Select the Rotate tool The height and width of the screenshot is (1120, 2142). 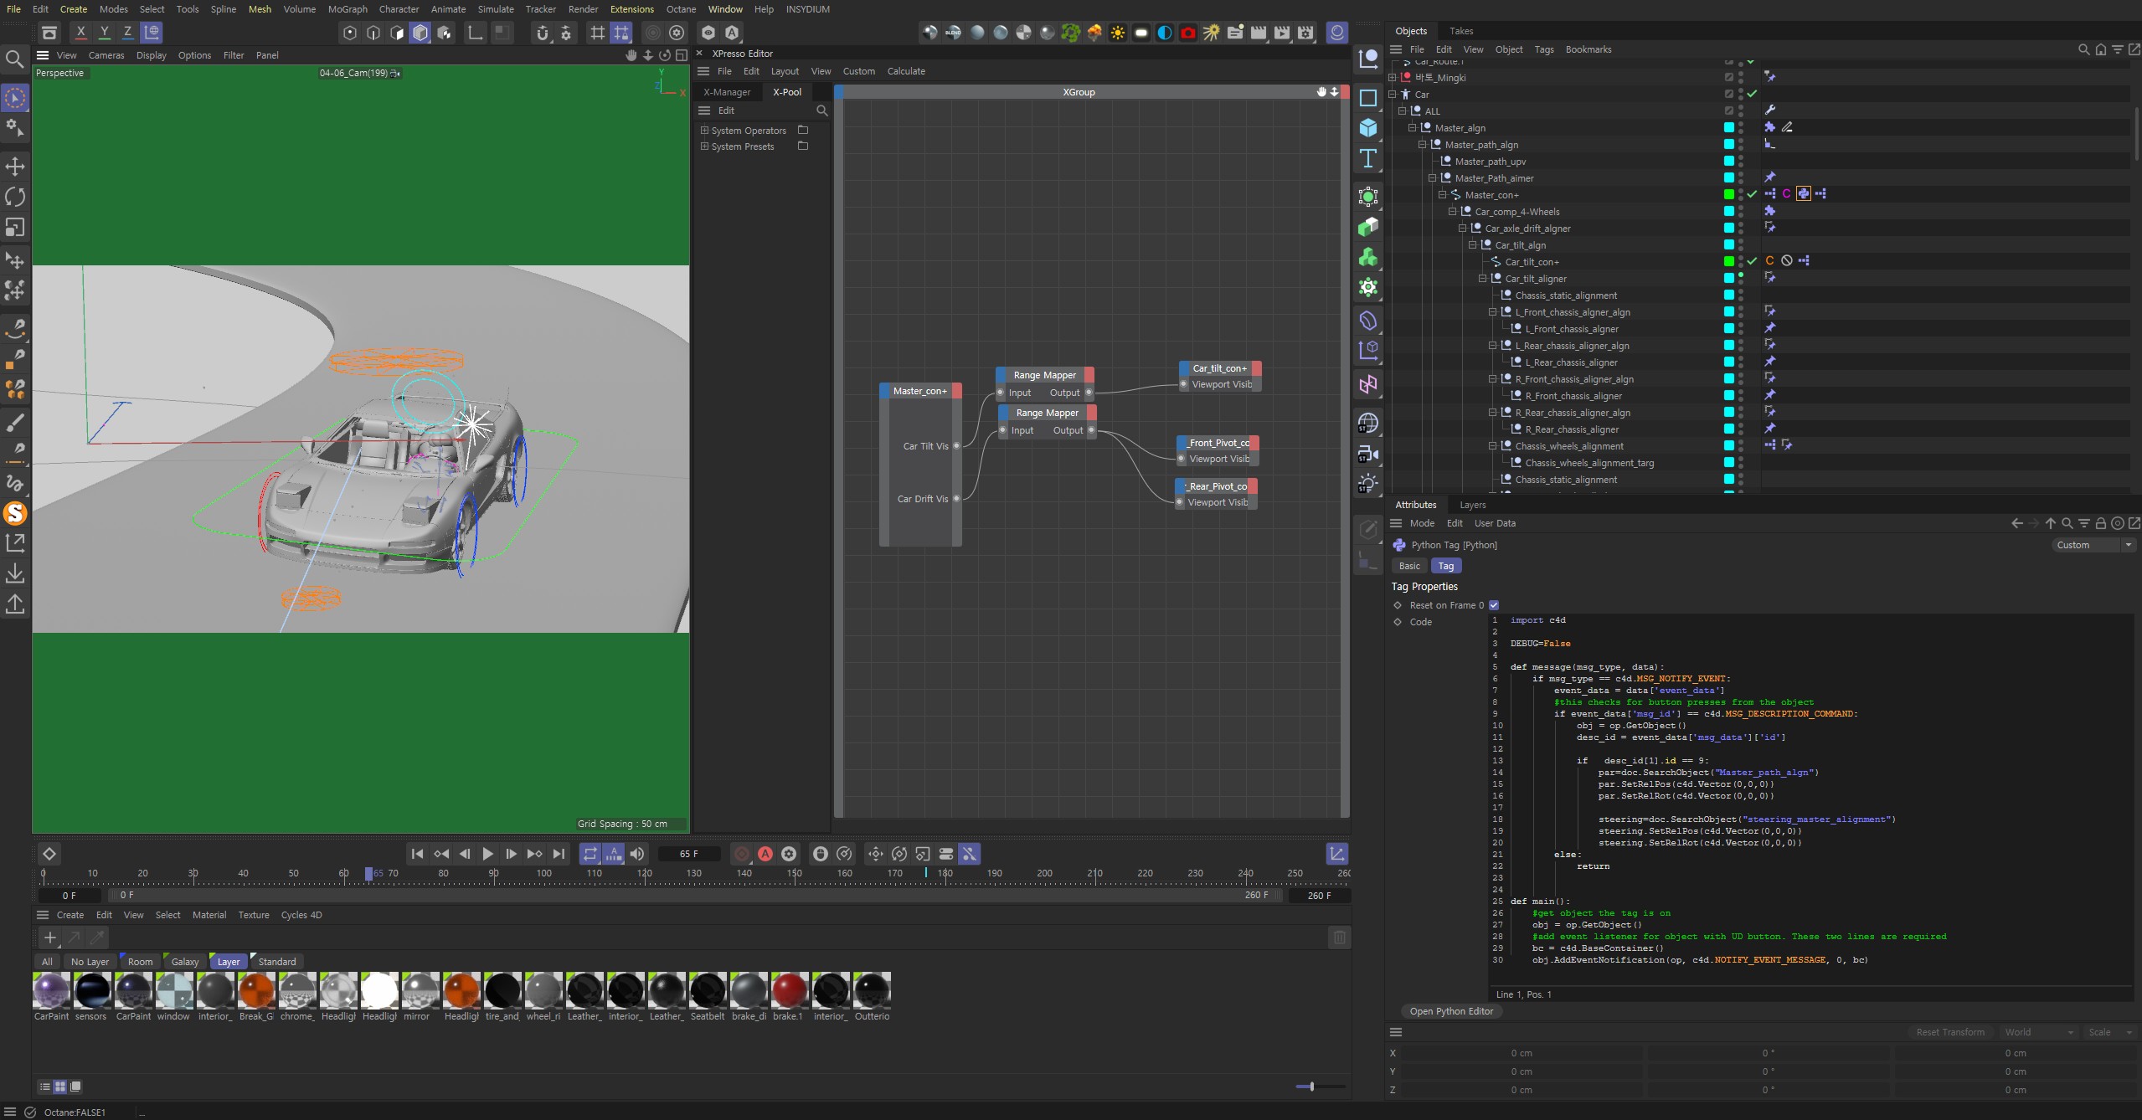pyautogui.click(x=15, y=196)
